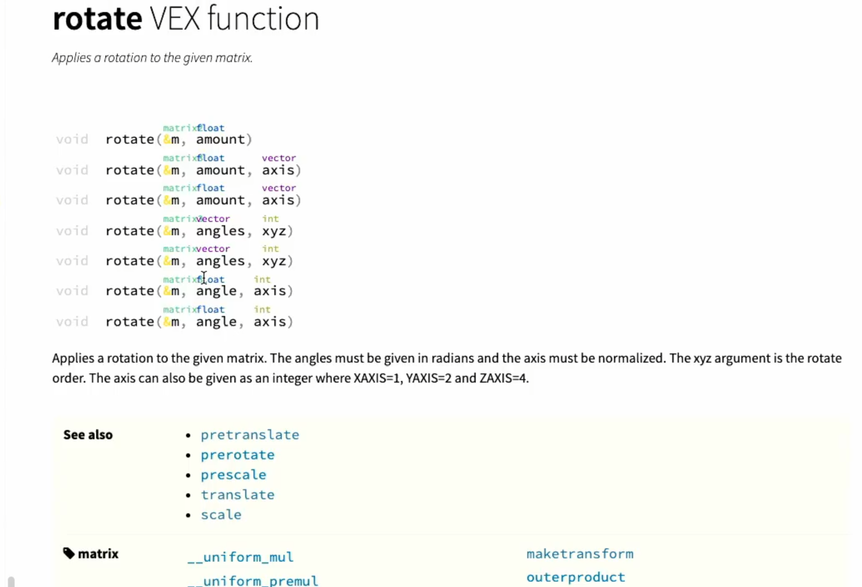862x587 pixels.
Task: Open the pretranslate function link
Action: pos(250,435)
